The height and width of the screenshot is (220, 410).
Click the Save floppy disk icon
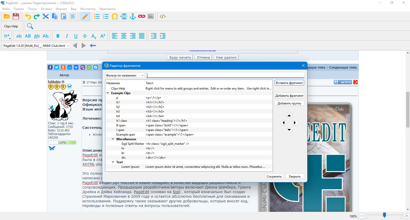(16, 16)
